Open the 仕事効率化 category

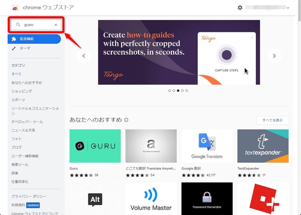click(x=20, y=182)
